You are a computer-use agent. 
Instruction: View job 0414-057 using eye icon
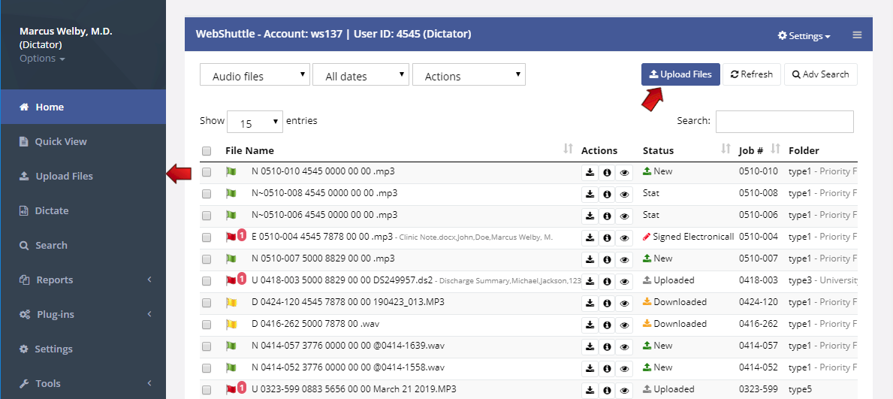(x=624, y=346)
